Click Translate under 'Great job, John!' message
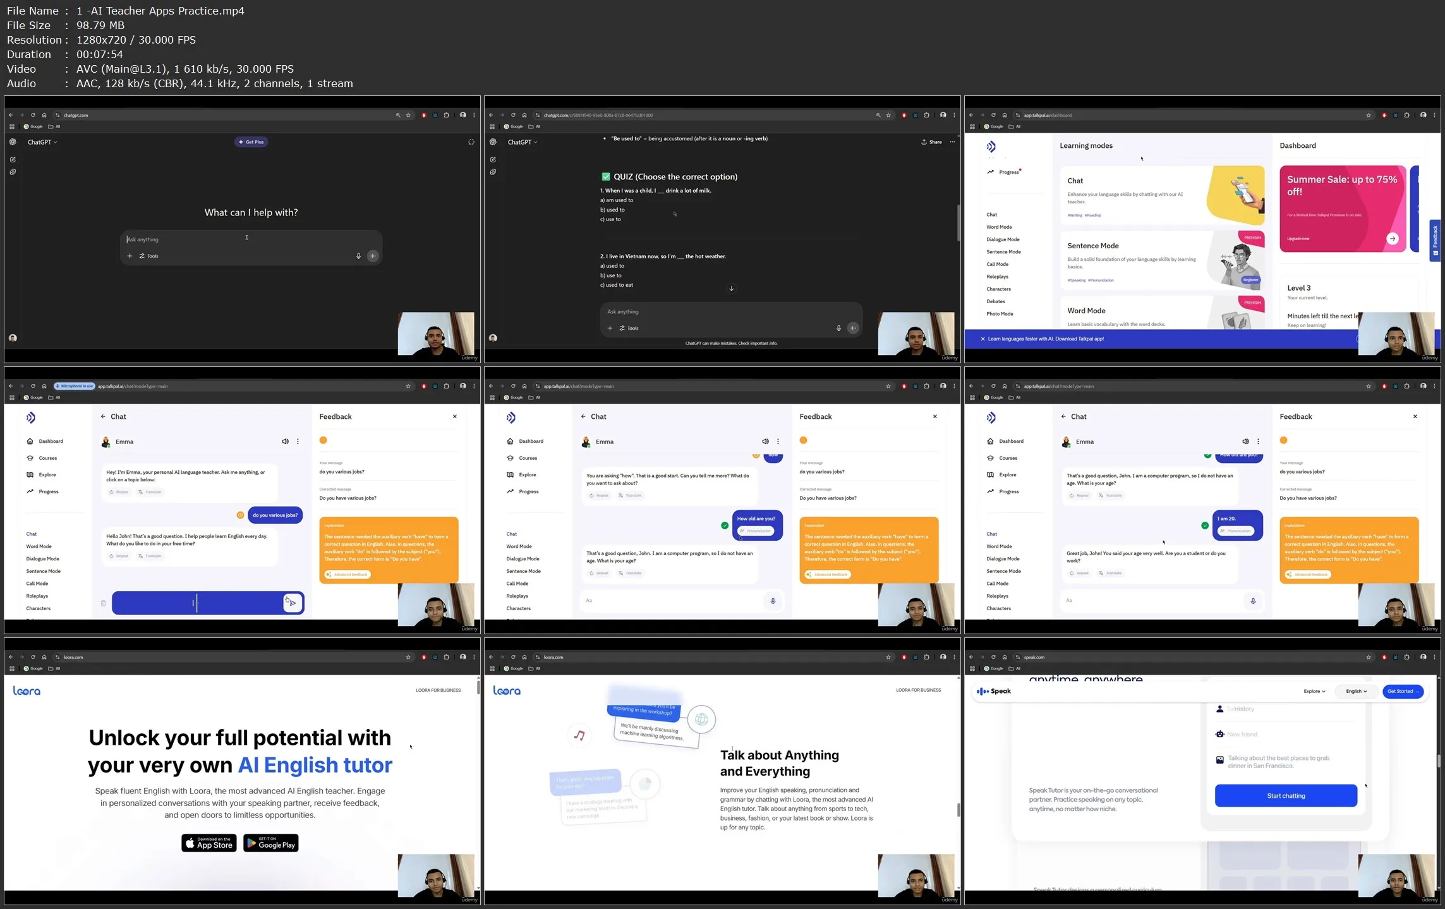Viewport: 1445px width, 909px height. pos(1110,573)
